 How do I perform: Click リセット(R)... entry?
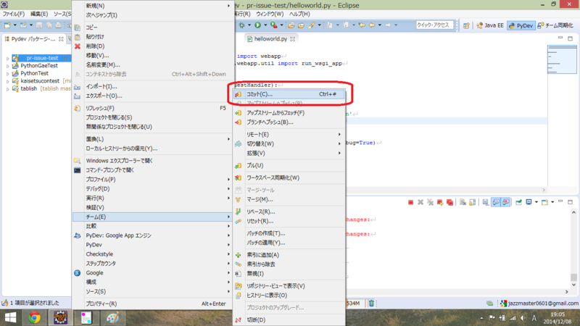pyautogui.click(x=289, y=221)
